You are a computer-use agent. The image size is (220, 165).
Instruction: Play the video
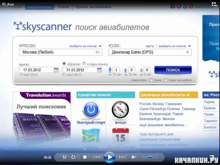109,157
